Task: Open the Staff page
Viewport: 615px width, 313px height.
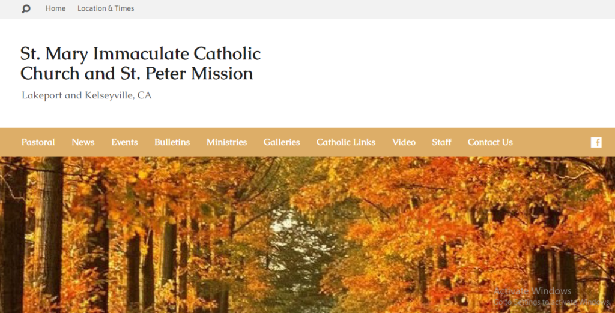Action: [441, 142]
